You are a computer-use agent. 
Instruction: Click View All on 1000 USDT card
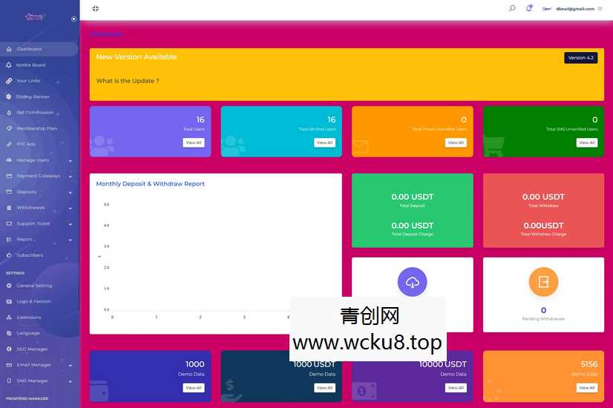pos(324,388)
